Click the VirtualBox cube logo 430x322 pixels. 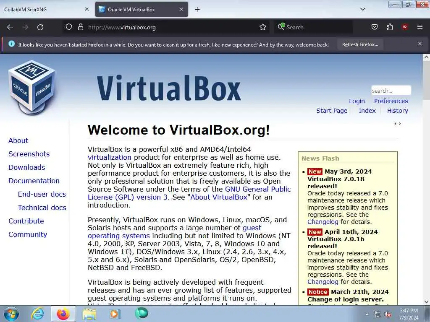coord(32,87)
